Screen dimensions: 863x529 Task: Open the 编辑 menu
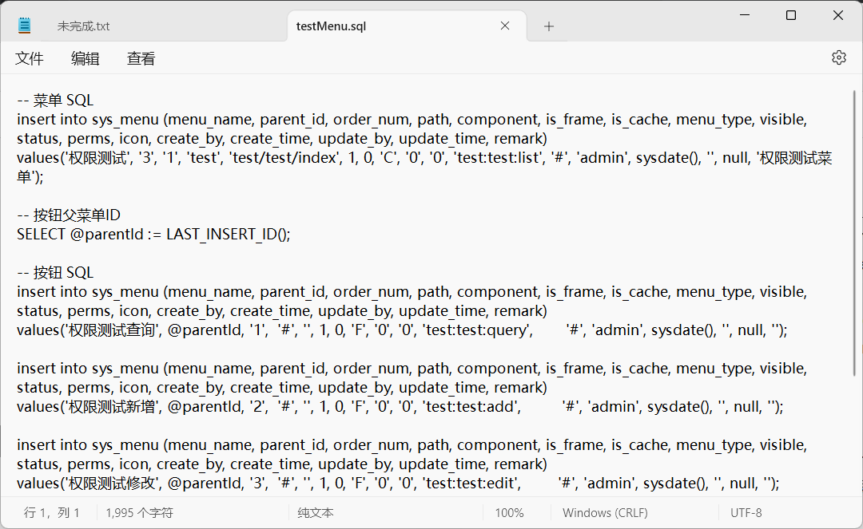86,58
